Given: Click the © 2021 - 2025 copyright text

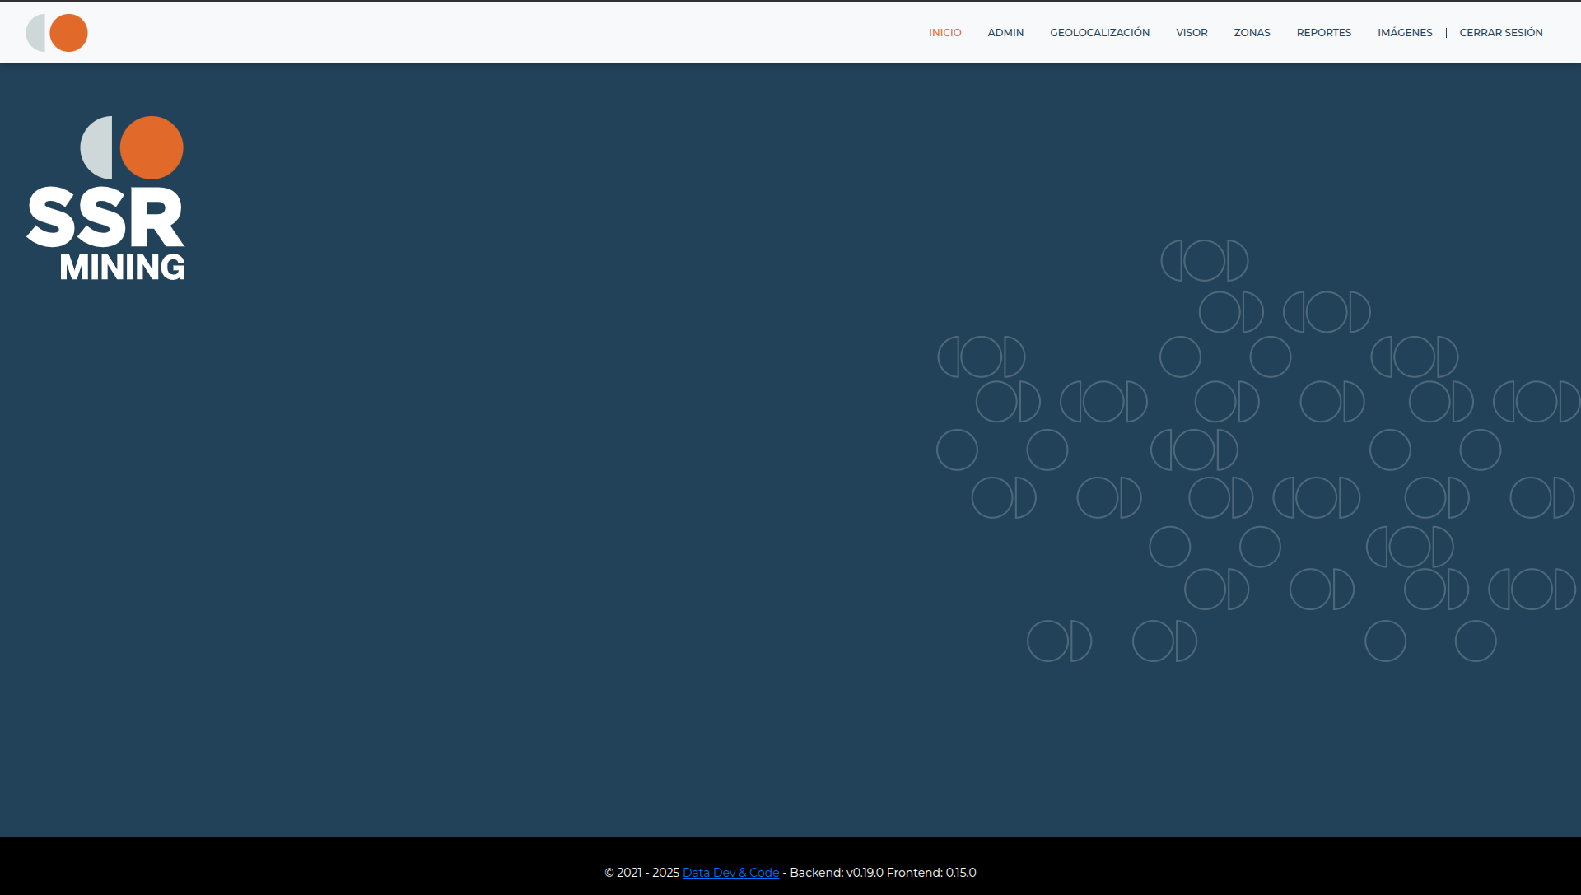Looking at the screenshot, I should 641,873.
